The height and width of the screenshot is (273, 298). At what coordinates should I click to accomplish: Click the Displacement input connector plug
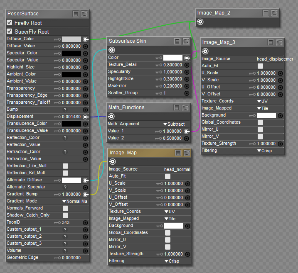click(x=85, y=117)
